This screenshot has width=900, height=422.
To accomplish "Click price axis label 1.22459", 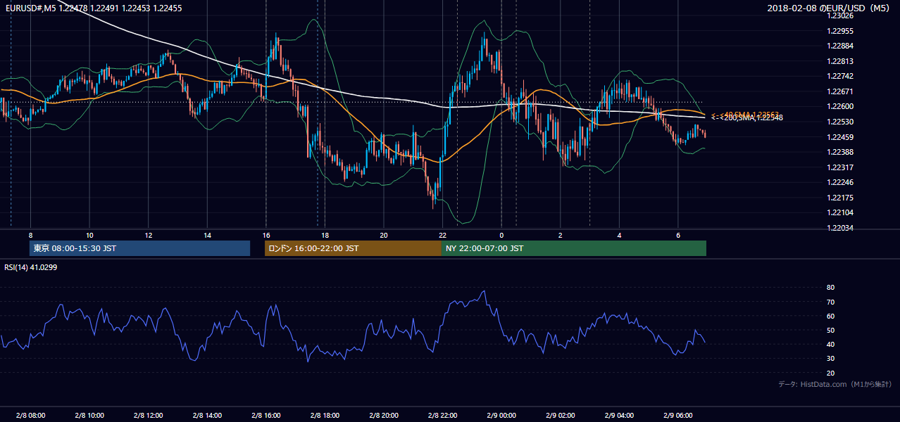I will (840, 137).
